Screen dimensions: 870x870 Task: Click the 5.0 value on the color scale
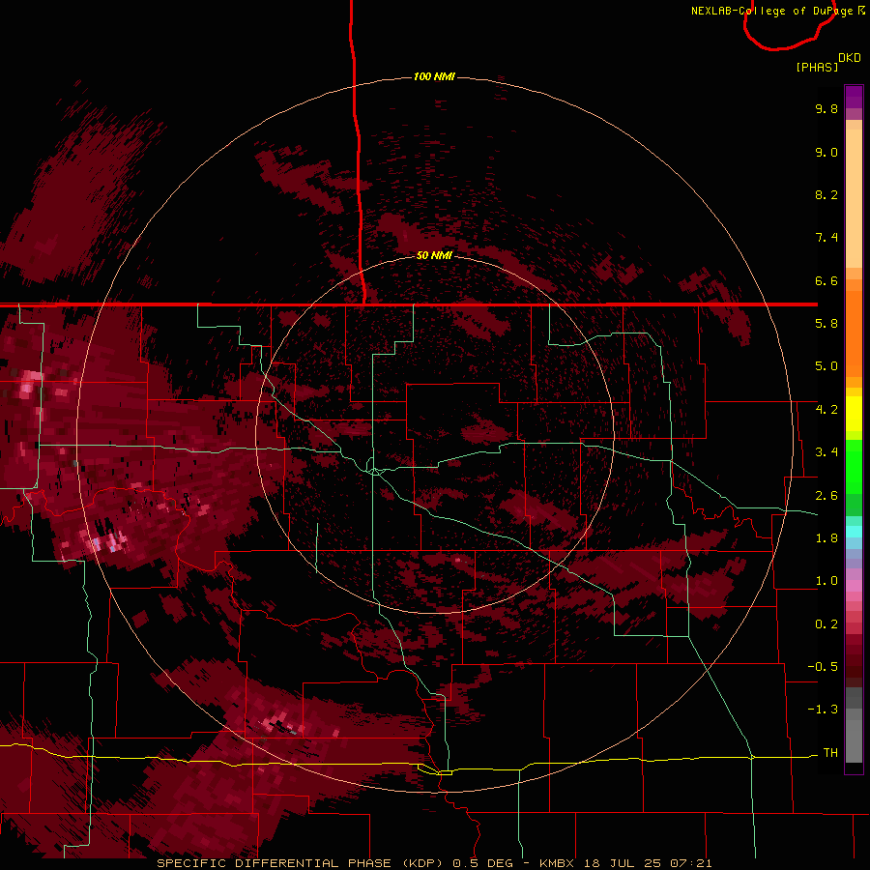[826, 366]
